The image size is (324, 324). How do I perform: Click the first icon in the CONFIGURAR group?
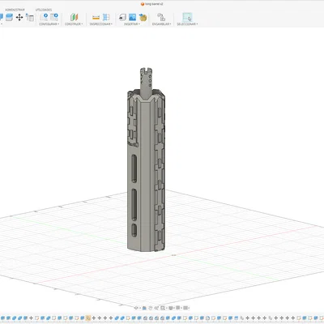point(45,17)
